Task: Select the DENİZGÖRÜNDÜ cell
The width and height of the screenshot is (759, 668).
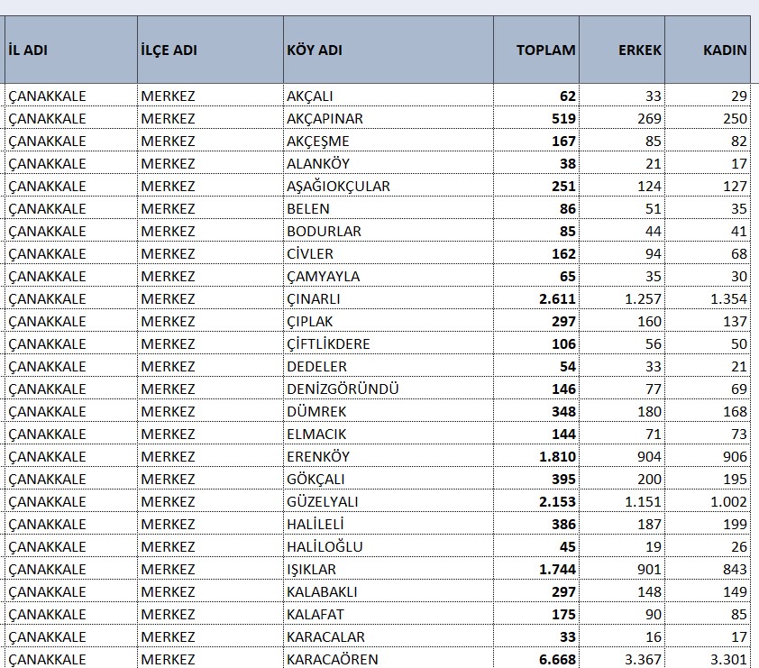Action: point(343,389)
